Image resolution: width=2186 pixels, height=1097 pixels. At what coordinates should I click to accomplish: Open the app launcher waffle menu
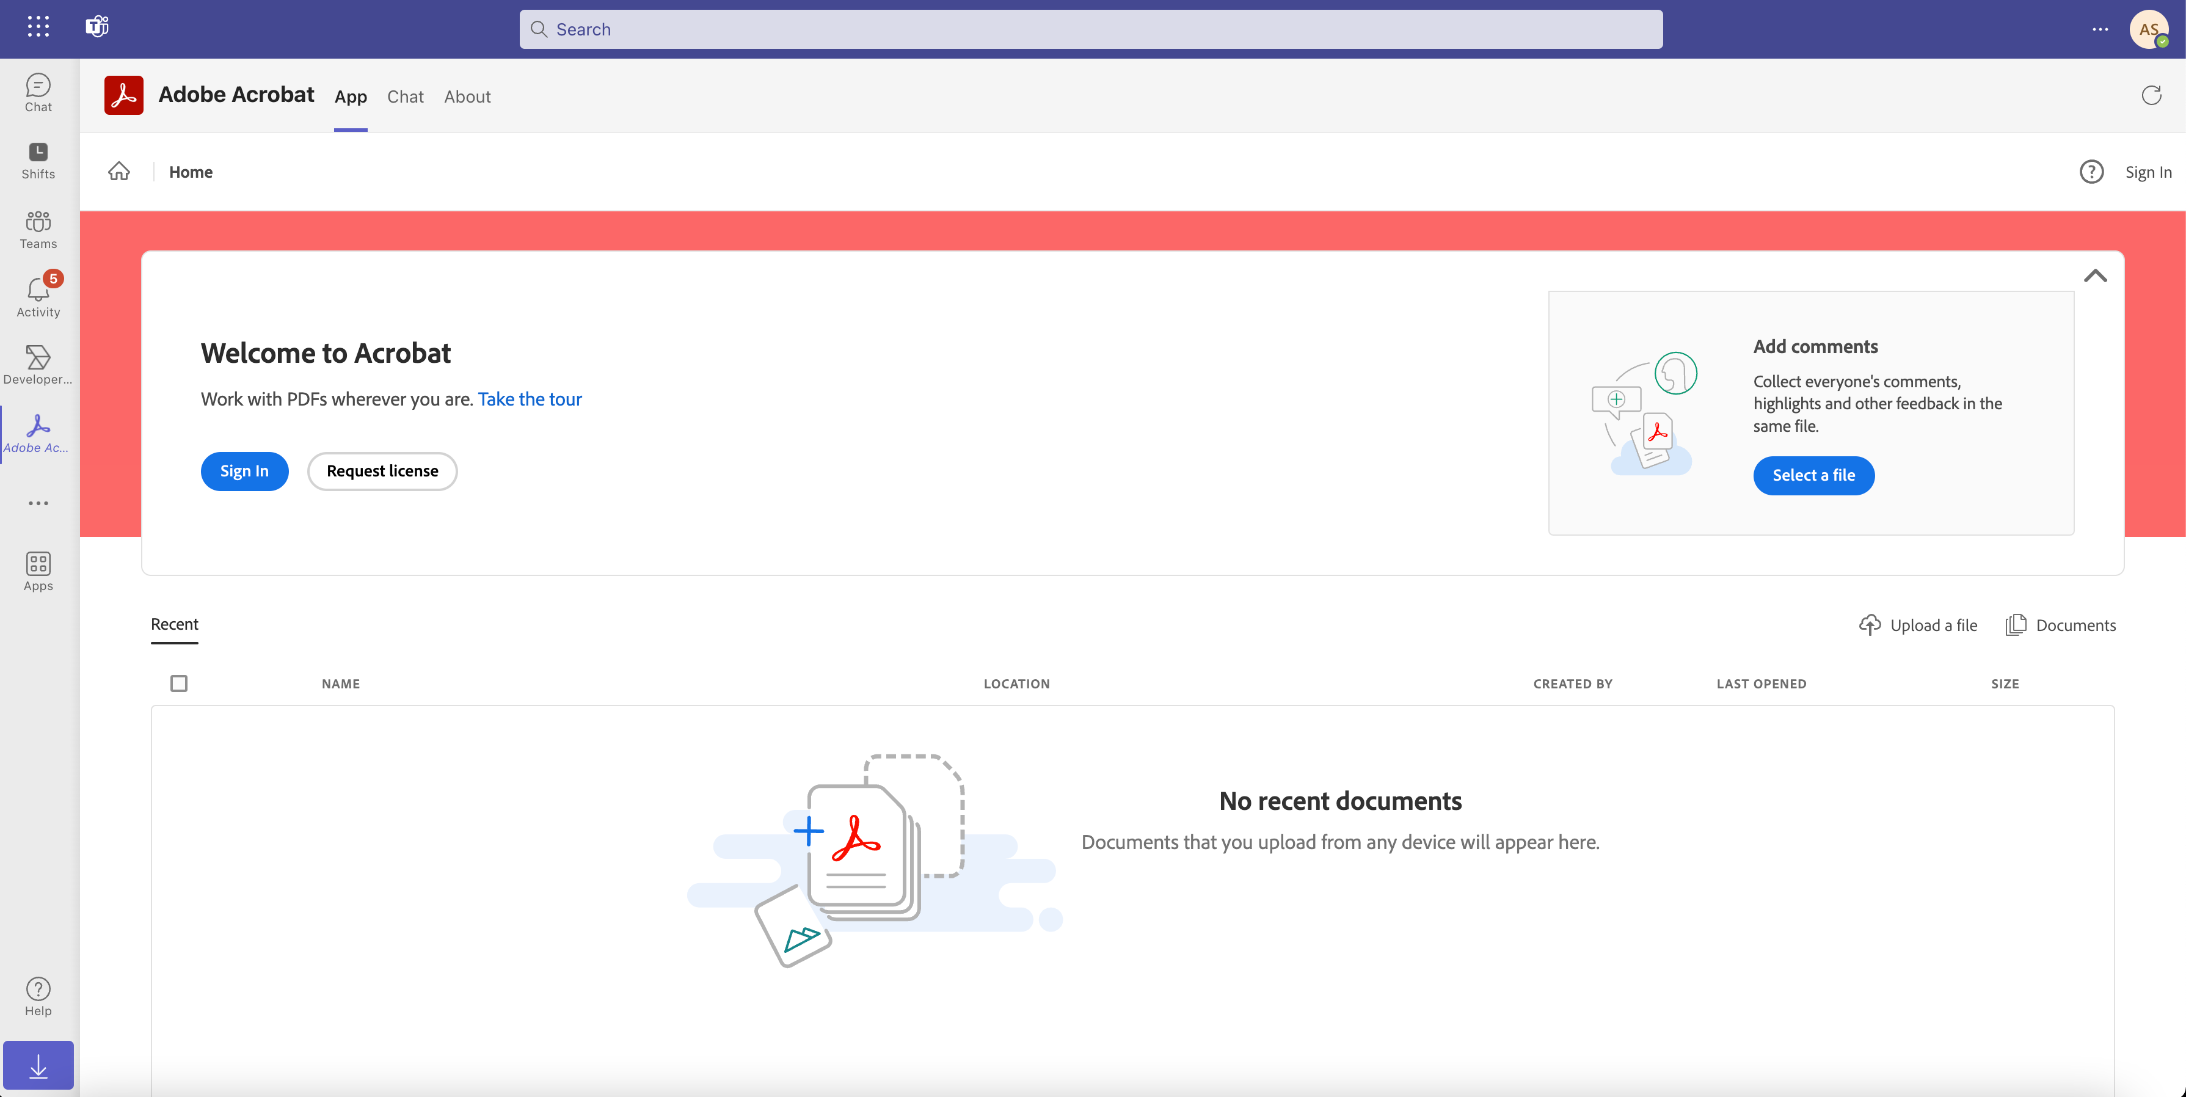(37, 26)
